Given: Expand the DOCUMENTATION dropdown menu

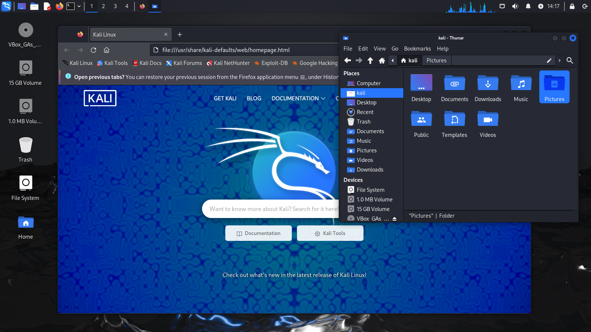Looking at the screenshot, I should 298,98.
